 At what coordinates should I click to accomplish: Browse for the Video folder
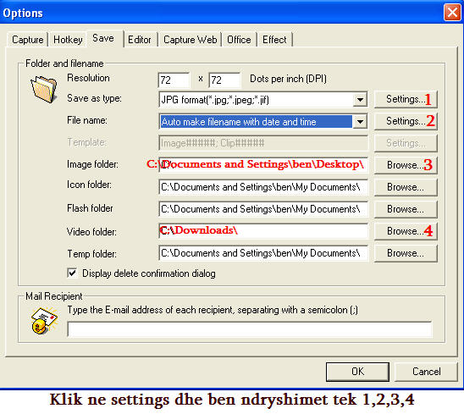click(406, 231)
